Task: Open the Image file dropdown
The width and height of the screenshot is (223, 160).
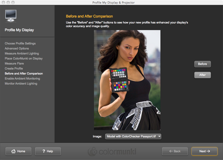Action: 133,137
